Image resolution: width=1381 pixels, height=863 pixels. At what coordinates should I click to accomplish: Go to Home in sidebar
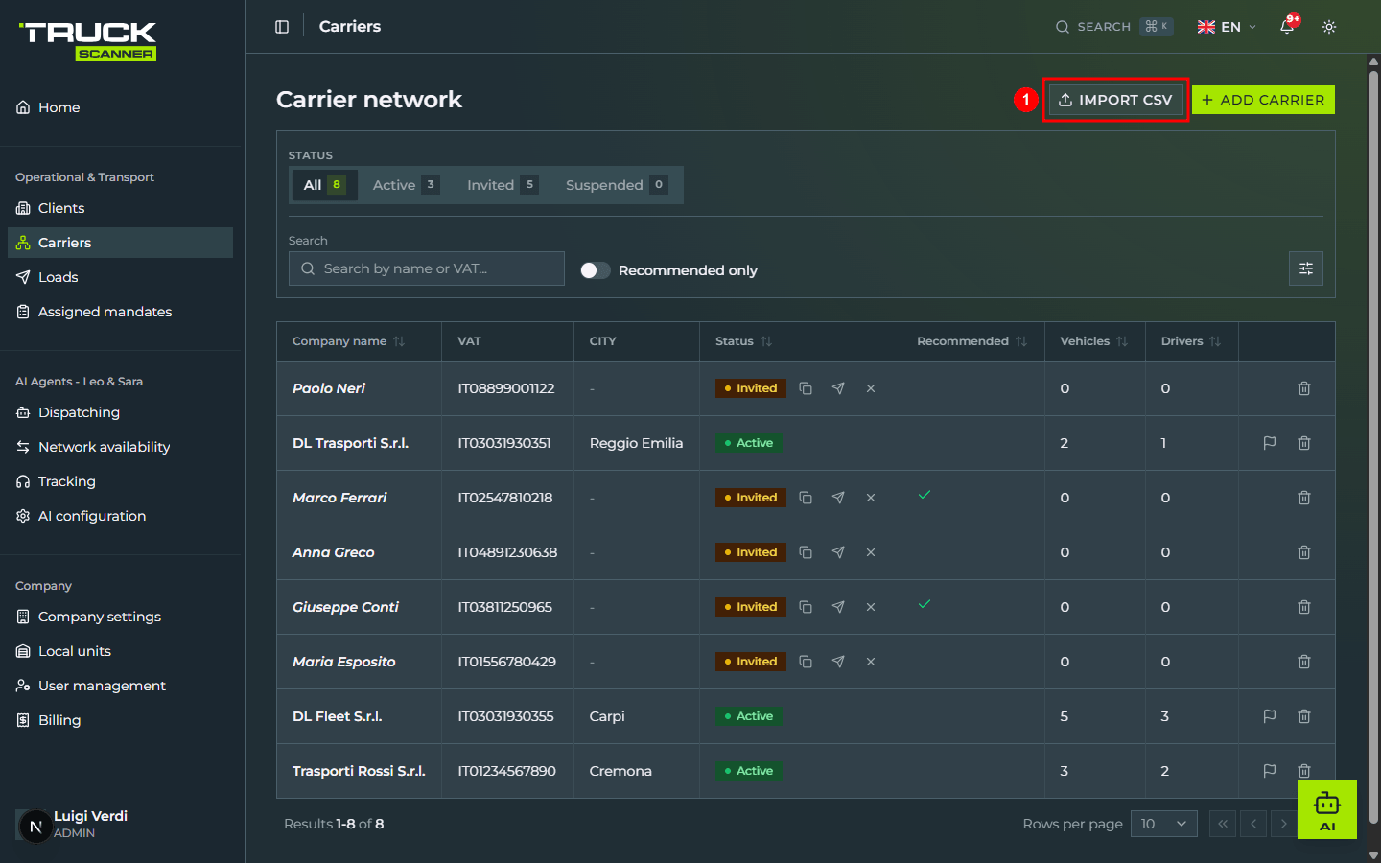(x=120, y=107)
